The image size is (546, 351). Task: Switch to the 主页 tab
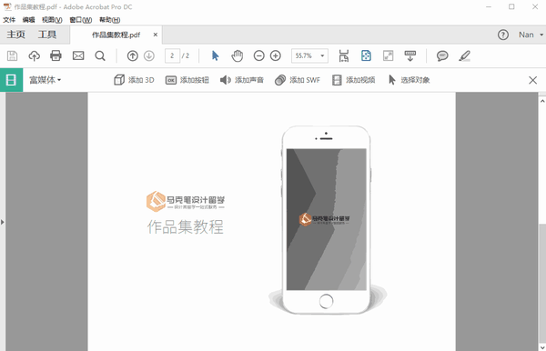tap(16, 35)
